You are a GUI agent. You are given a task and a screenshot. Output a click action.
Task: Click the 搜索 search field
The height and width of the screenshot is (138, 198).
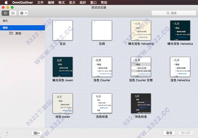(174, 13)
